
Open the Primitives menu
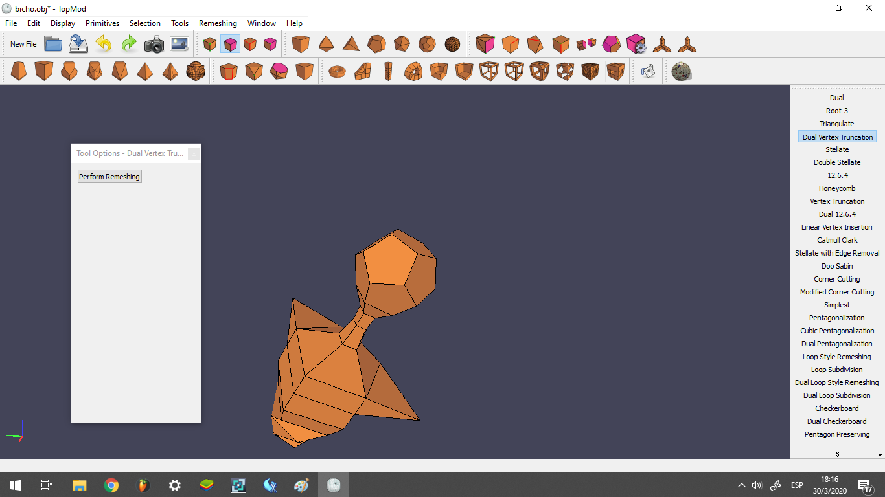(x=102, y=23)
